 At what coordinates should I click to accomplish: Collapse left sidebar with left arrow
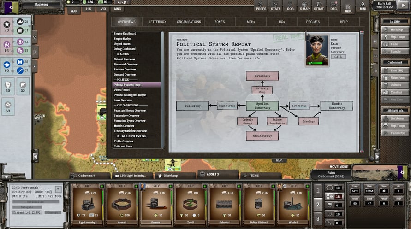click(x=36, y=156)
